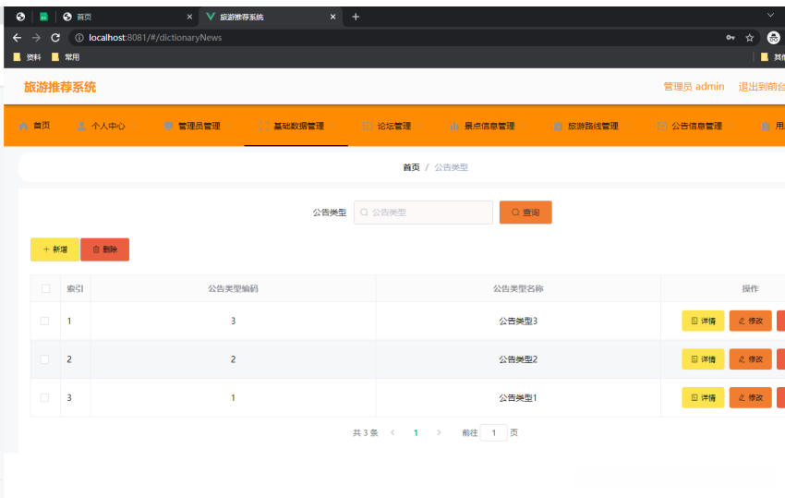Viewport: 785px width, 498px height.
Task: Click the browser address bar URL
Action: [155, 38]
